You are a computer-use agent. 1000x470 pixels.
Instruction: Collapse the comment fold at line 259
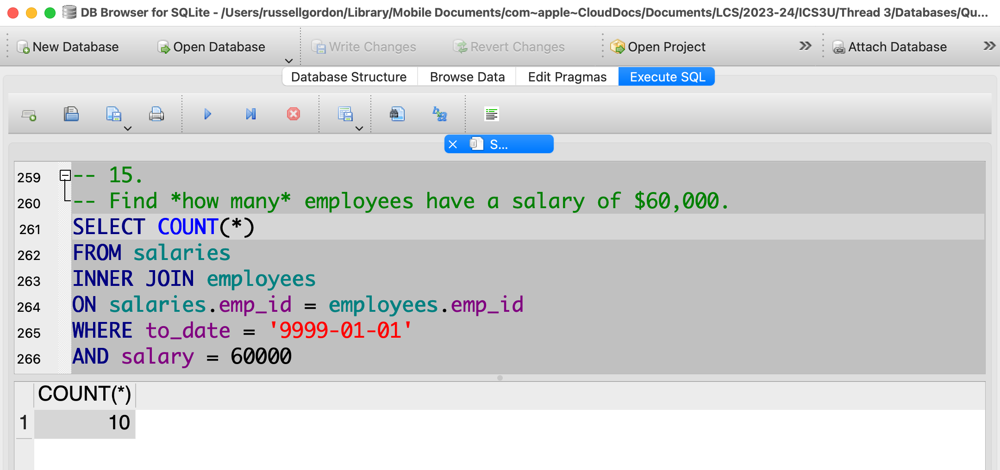point(65,175)
